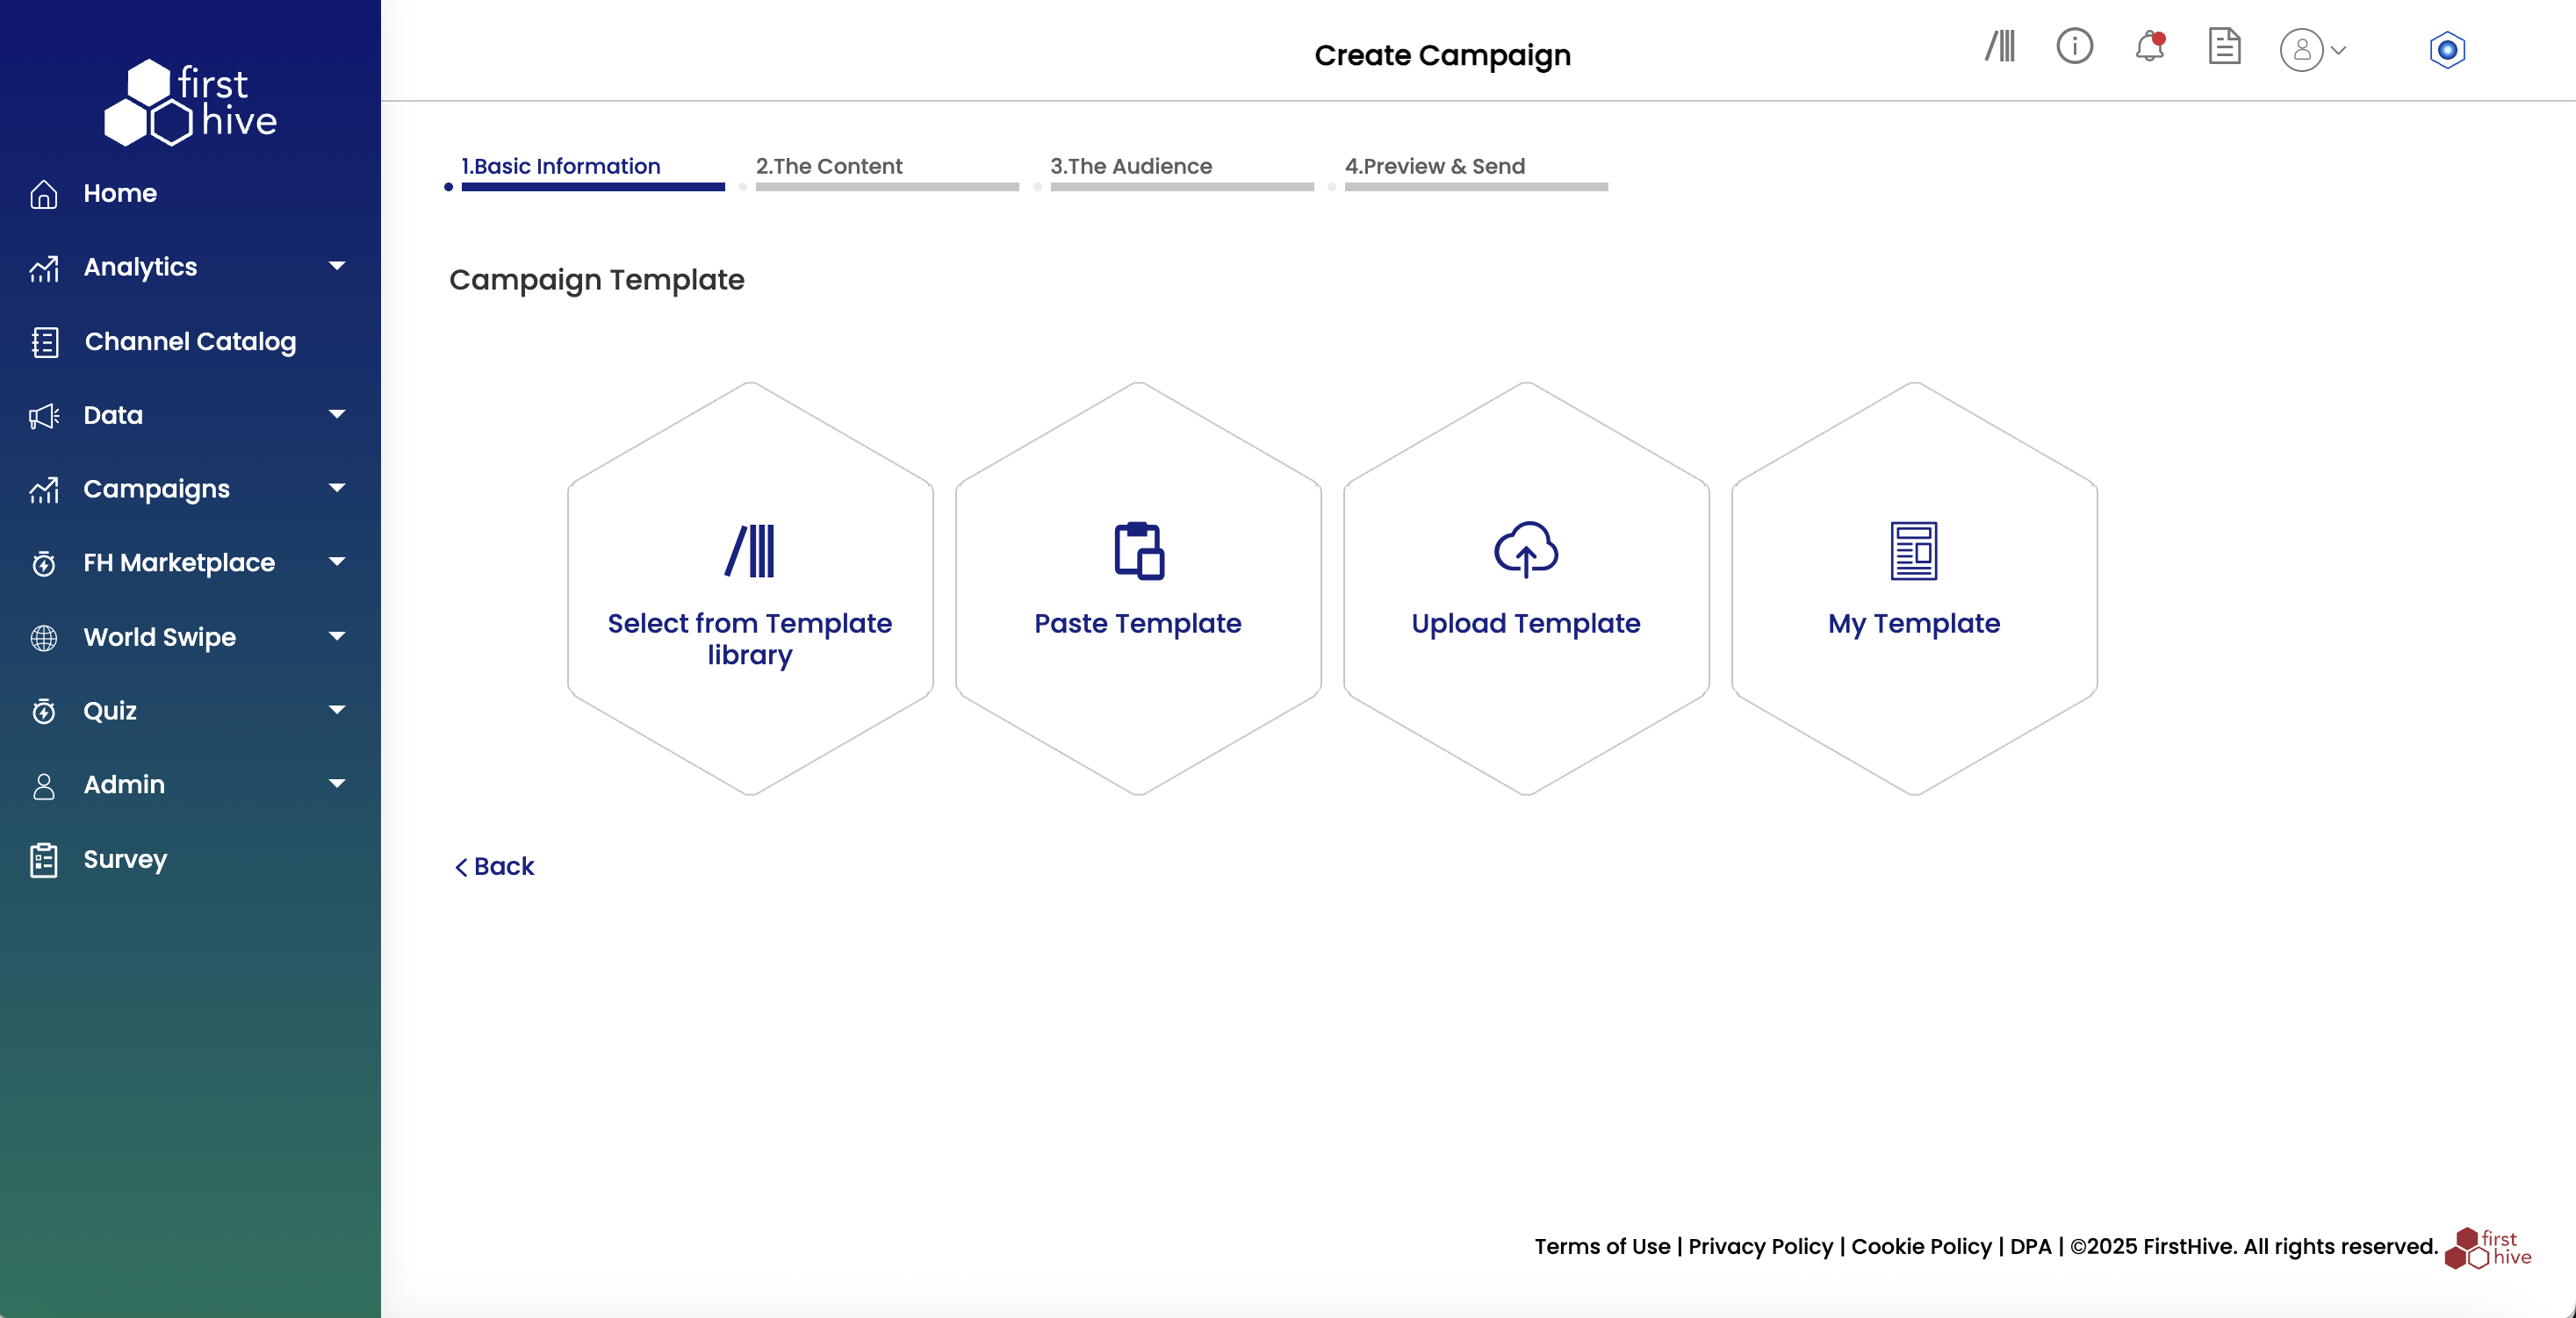Click the Campaign Template heading
Viewport: 2576px width, 1318px height.
(x=597, y=280)
